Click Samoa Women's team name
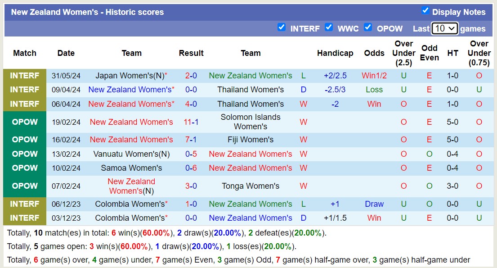Viewport: 497px width, 268px height. pos(131,168)
